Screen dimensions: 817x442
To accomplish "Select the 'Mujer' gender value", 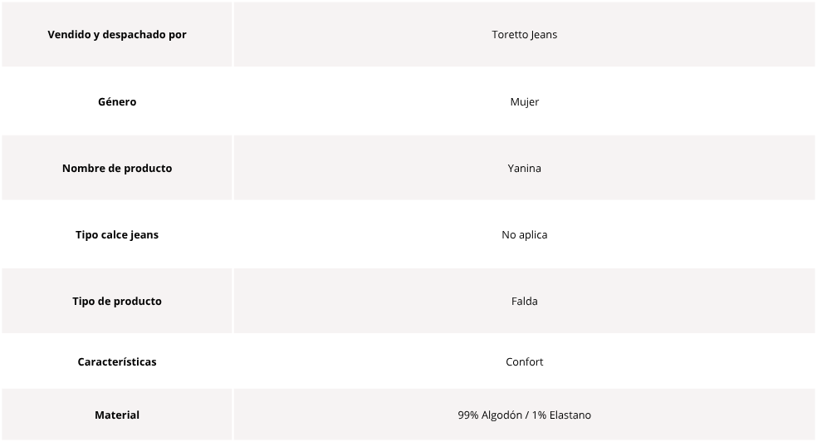I will [524, 101].
